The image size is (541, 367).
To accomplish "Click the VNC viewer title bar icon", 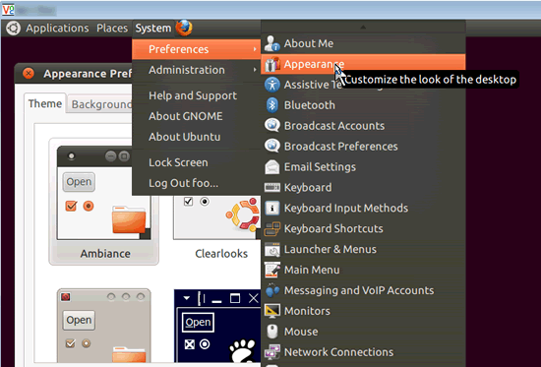I will (8, 9).
